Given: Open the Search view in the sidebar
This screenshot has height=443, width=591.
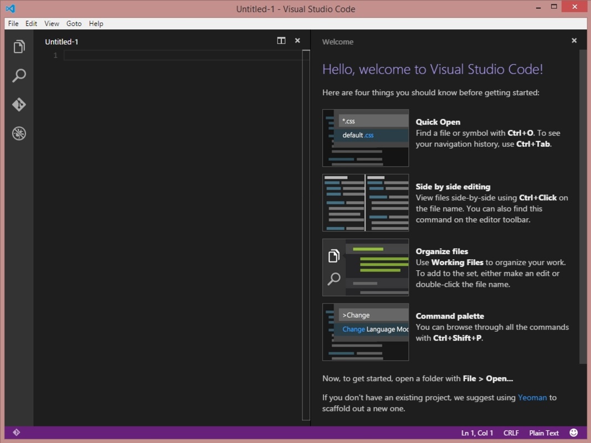Looking at the screenshot, I should pos(19,75).
